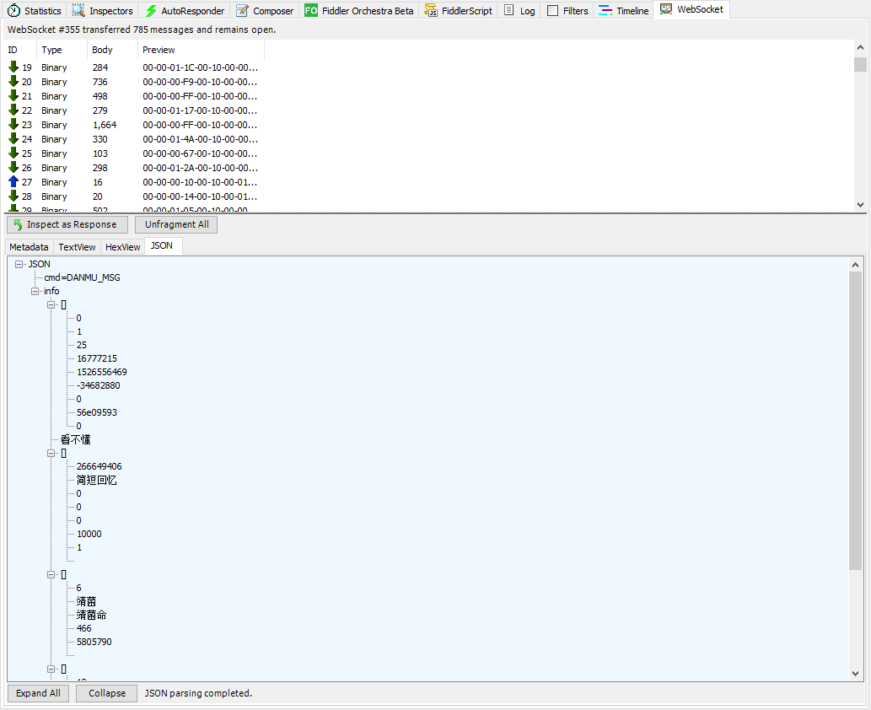
Task: Click the Statistics stopwatch icon
Action: pyautogui.click(x=14, y=11)
